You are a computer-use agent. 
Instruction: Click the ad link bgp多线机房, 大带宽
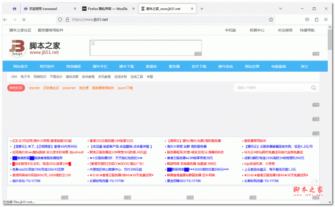coord(260,164)
